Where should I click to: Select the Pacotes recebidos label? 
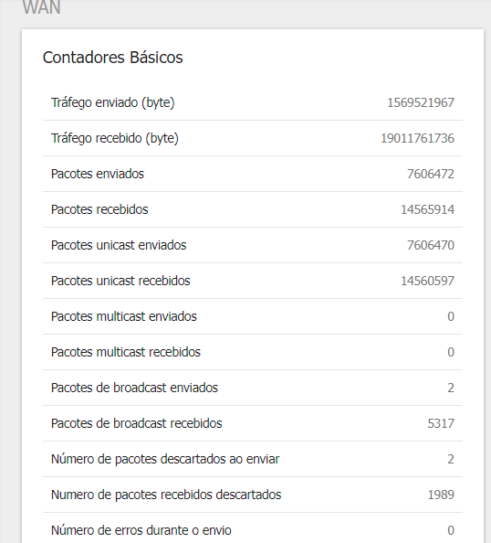(x=99, y=209)
